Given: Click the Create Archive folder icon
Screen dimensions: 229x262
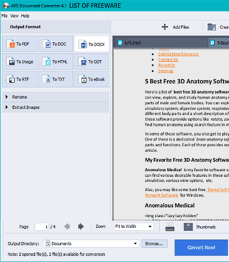Looking at the screenshot, I should point(212,27).
